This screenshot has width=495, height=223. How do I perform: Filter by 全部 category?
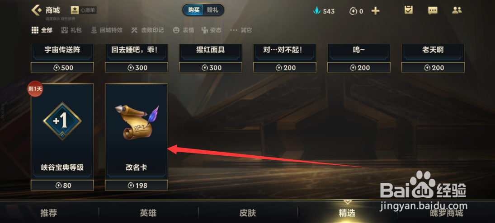(x=42, y=30)
